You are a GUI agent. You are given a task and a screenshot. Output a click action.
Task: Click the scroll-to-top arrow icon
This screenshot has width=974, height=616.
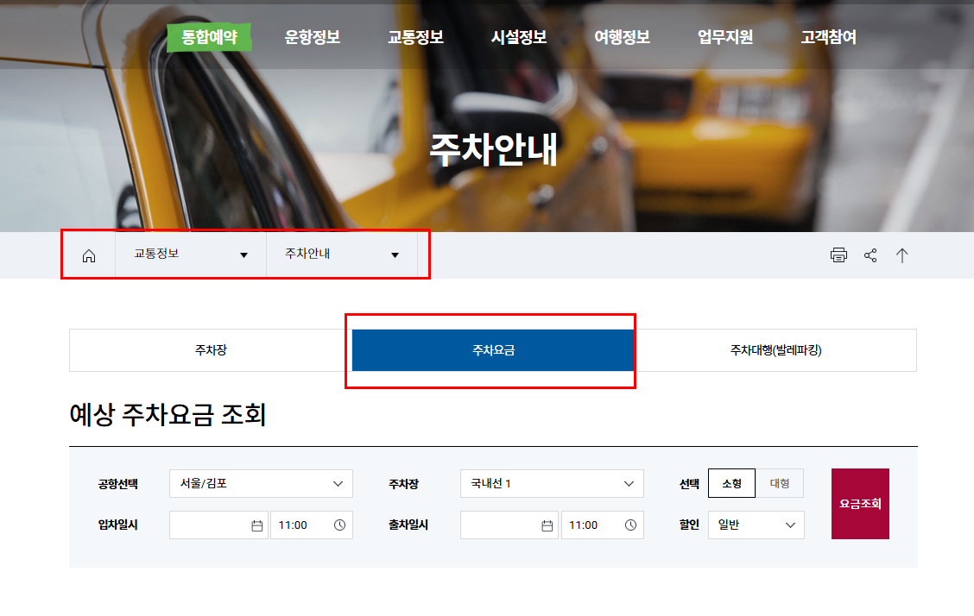(901, 255)
